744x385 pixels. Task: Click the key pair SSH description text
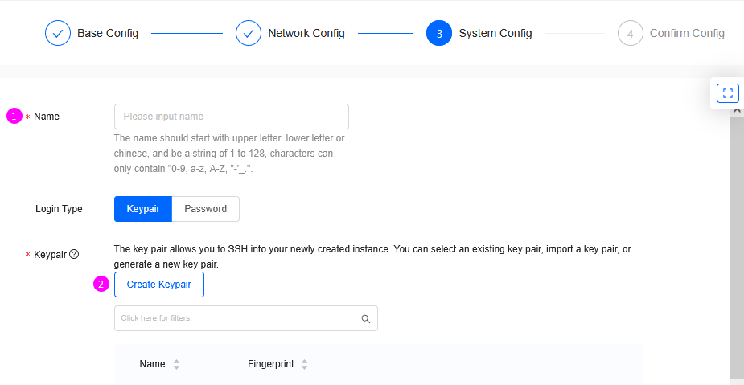(372, 256)
